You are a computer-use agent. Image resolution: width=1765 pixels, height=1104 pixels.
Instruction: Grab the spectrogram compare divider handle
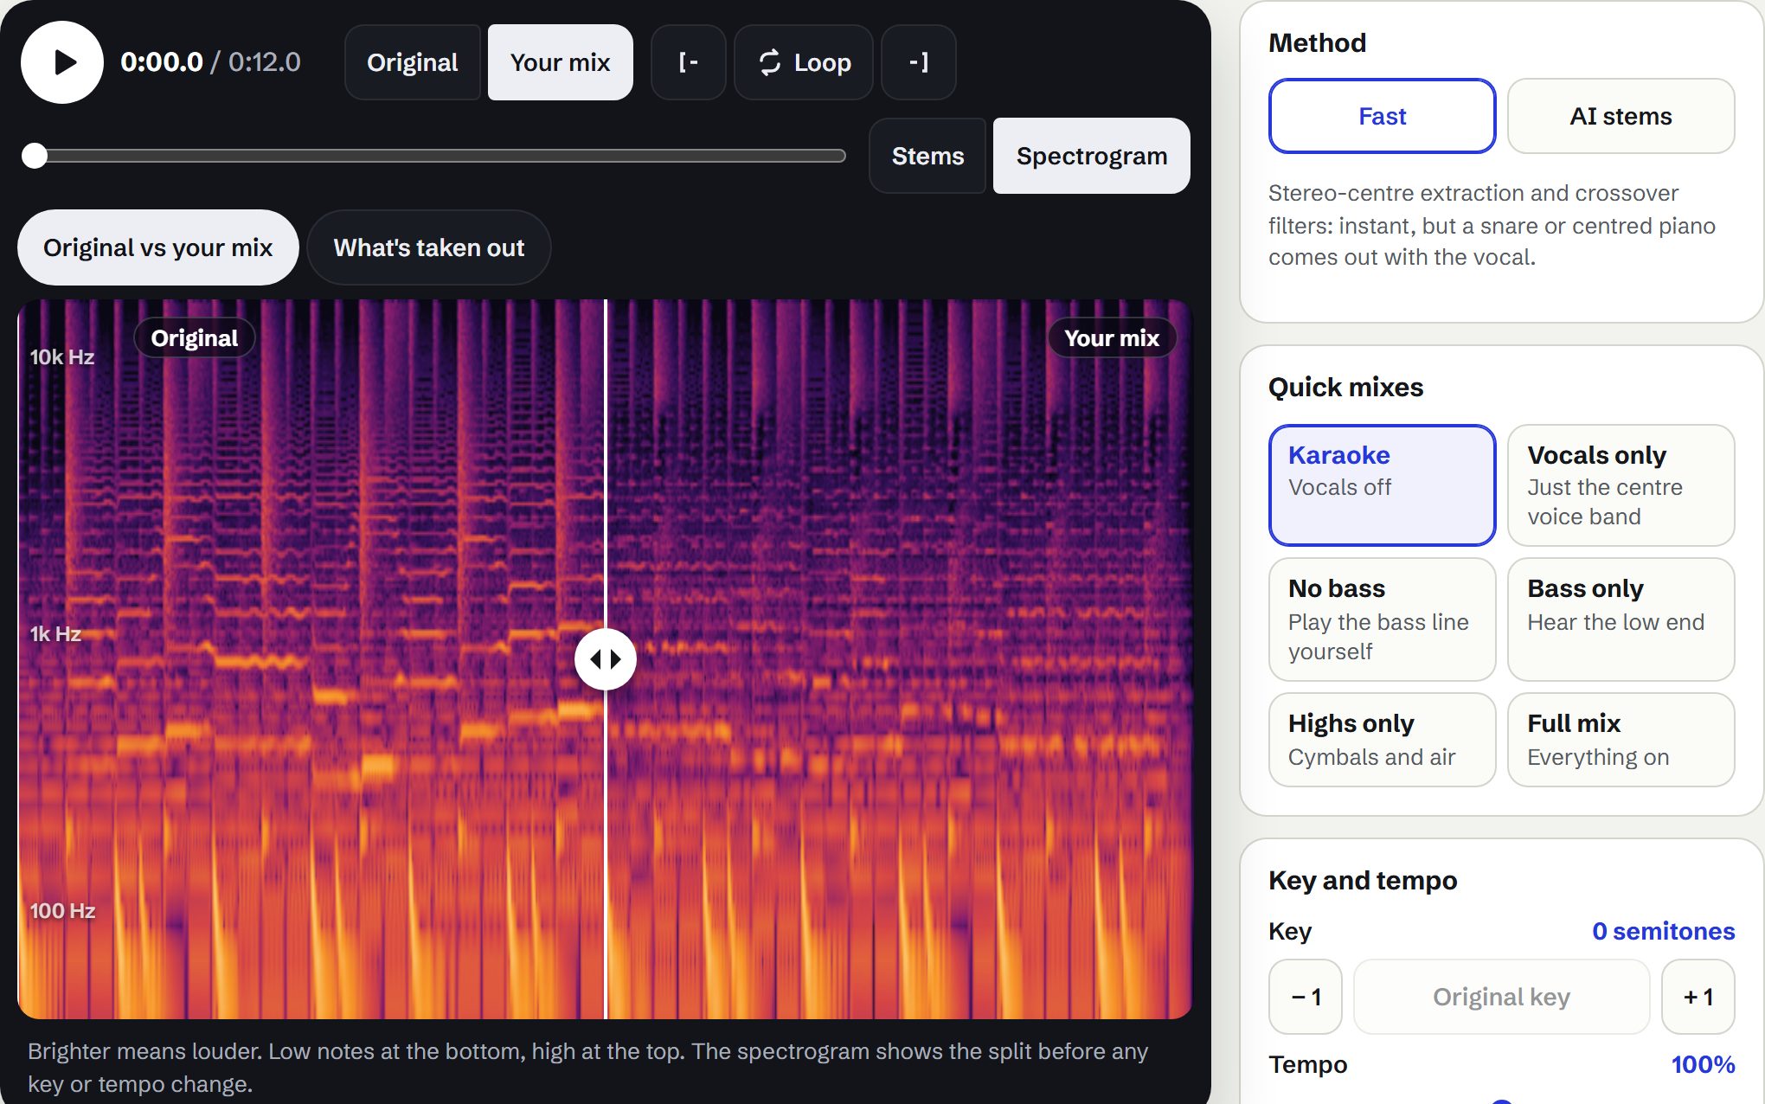[606, 659]
